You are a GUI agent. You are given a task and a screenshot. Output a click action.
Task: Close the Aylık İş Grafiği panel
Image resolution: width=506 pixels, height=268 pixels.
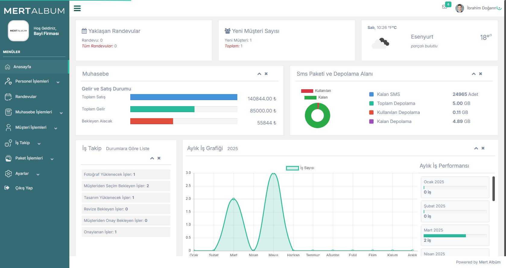tap(483, 148)
